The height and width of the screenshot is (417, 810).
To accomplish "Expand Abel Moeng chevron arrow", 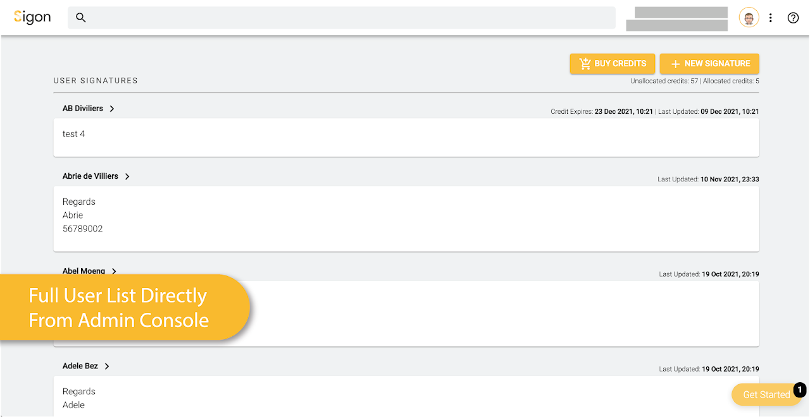I will pyautogui.click(x=114, y=271).
